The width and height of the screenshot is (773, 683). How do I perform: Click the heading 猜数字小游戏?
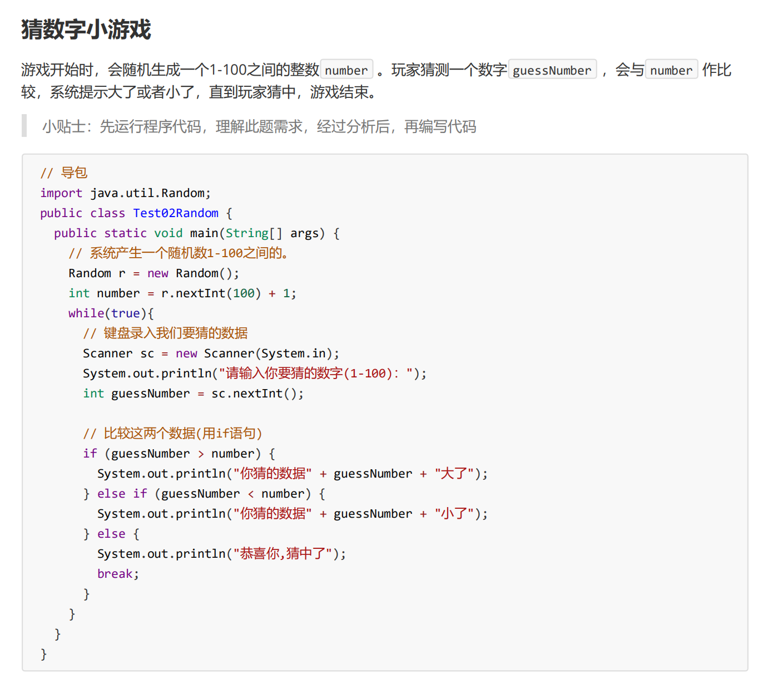pos(86,30)
